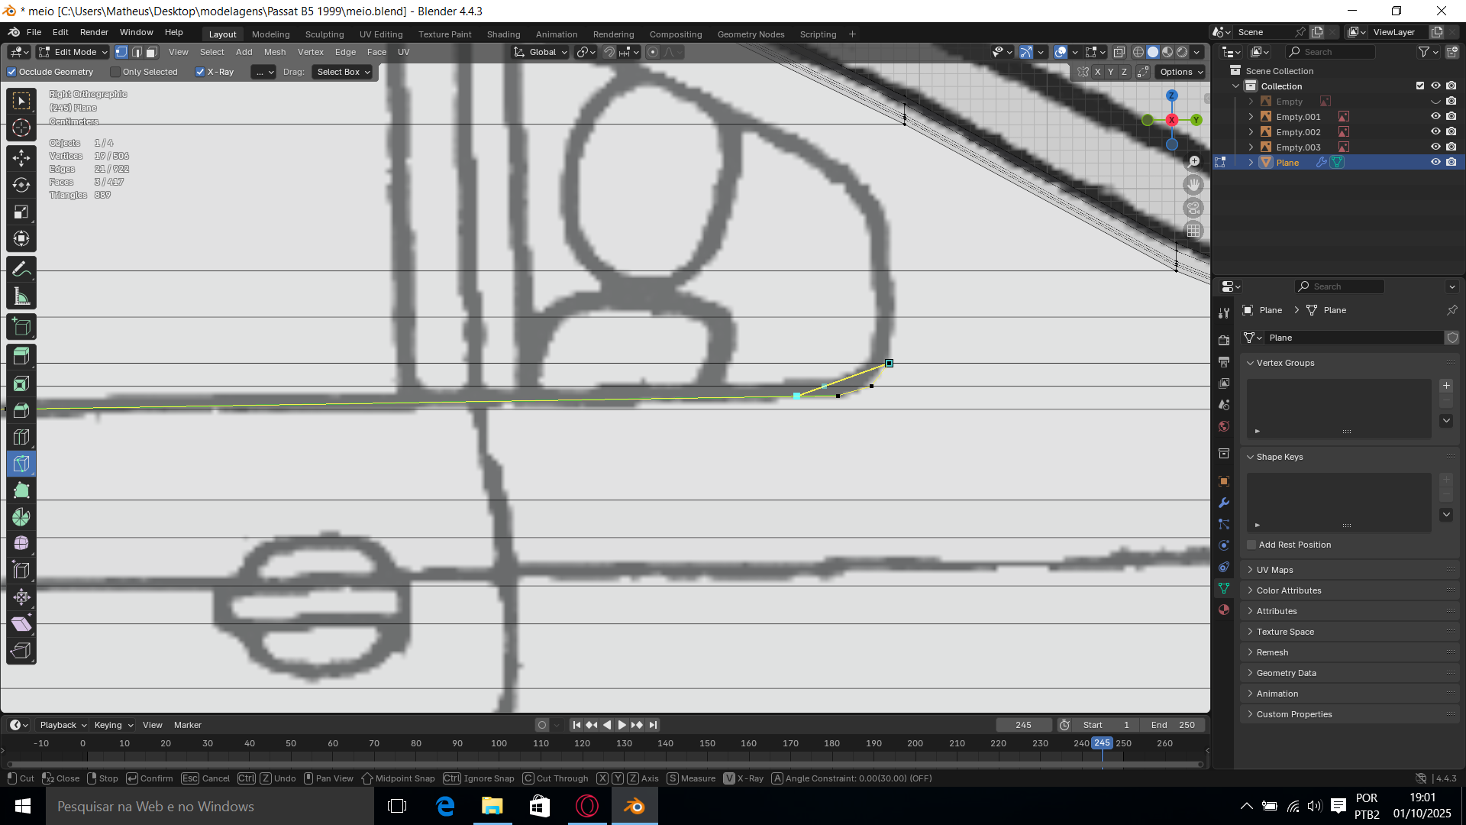Switch to the Sculpting workspace tab

[325, 34]
